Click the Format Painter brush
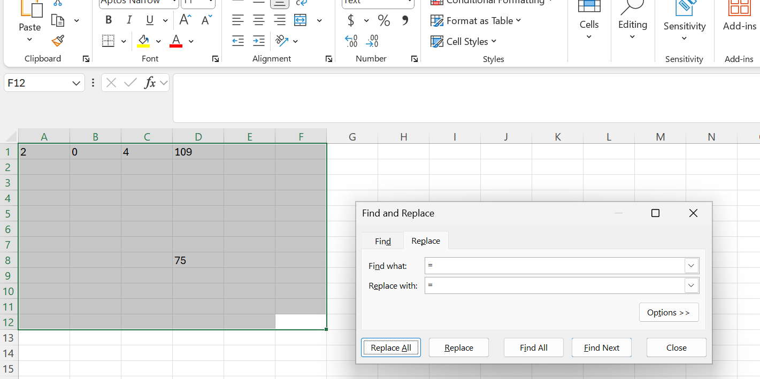This screenshot has height=379, width=760. click(x=58, y=41)
